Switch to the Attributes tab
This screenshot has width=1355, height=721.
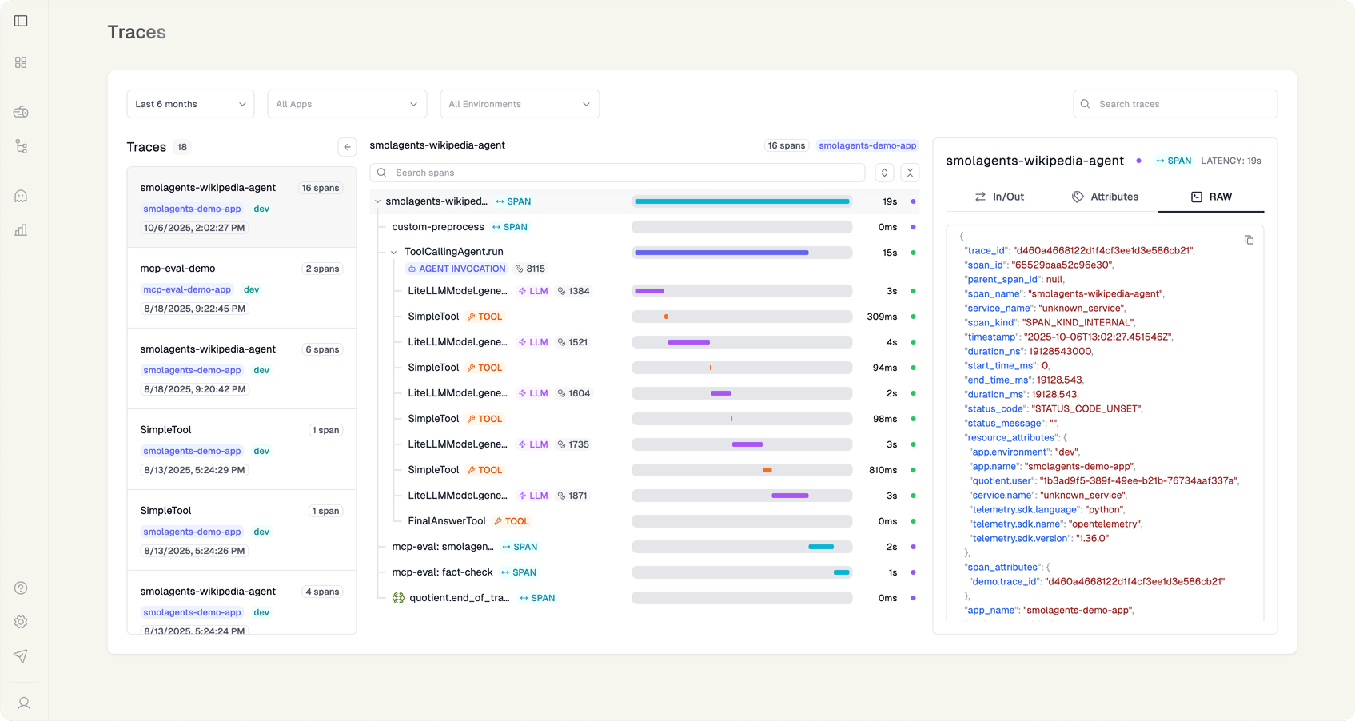(1105, 196)
